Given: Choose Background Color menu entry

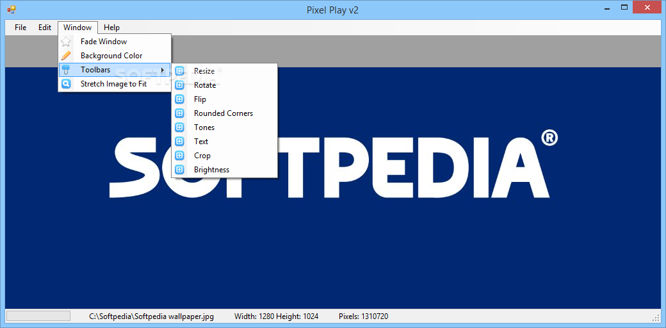Looking at the screenshot, I should [115, 56].
